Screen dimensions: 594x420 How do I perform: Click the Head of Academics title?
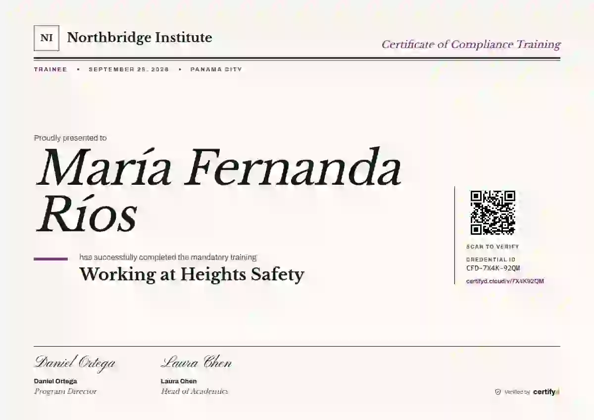(x=195, y=391)
